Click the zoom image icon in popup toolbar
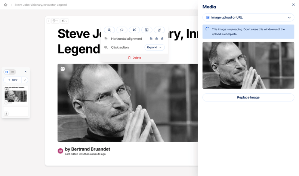Image resolution: width=299 pixels, height=176 pixels. [x=110, y=30]
